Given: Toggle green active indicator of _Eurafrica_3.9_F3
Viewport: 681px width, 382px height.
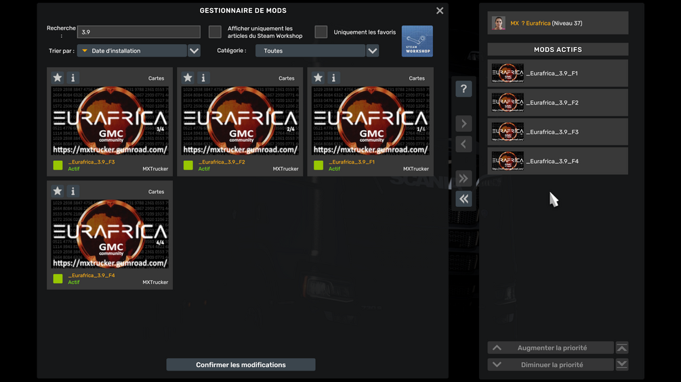Looking at the screenshot, I should tap(58, 165).
